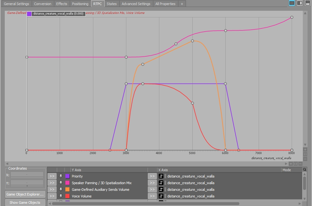Open the Effects tab
Image resolution: width=312 pixels, height=206 pixels.
[62, 4]
